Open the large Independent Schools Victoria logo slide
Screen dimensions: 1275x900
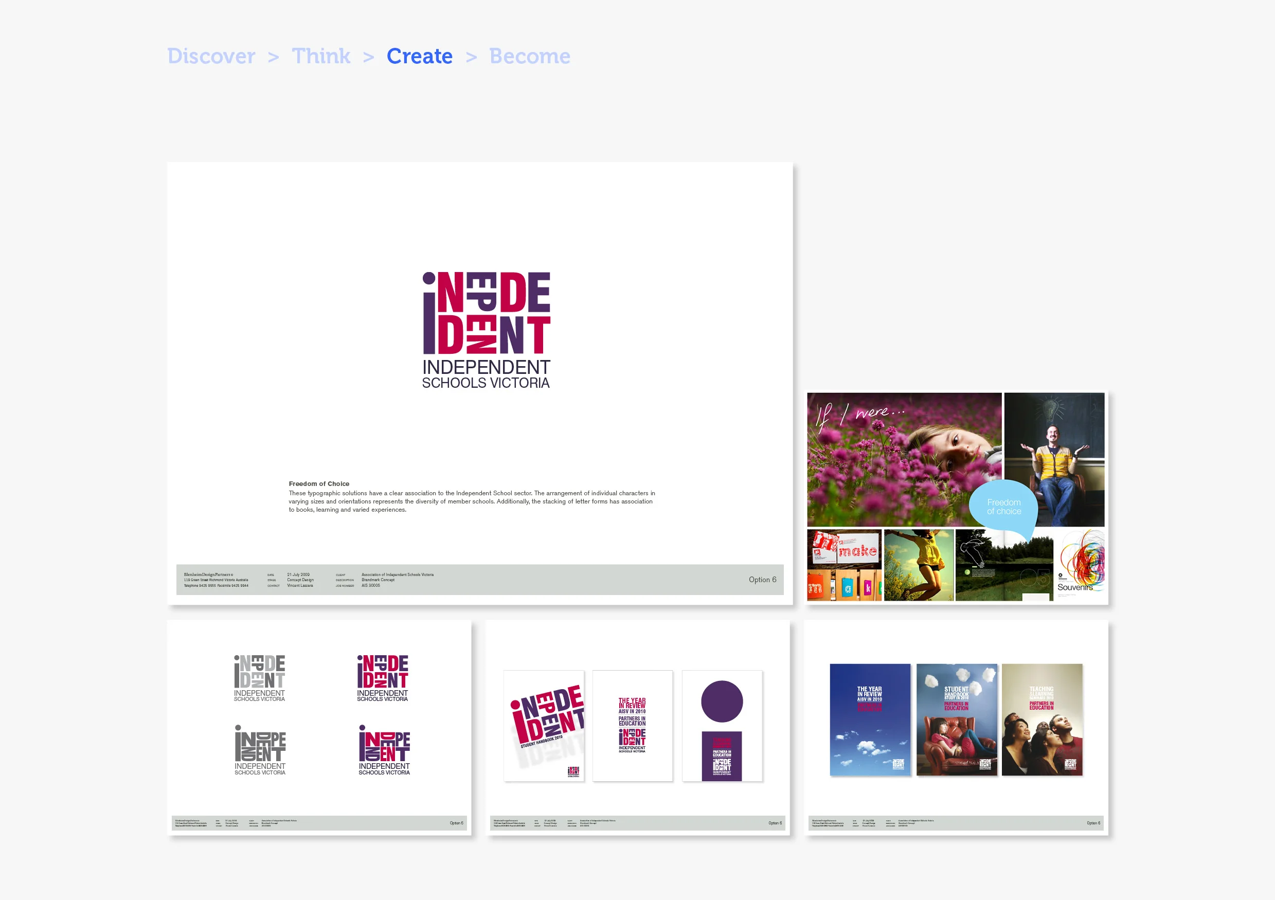(480, 383)
